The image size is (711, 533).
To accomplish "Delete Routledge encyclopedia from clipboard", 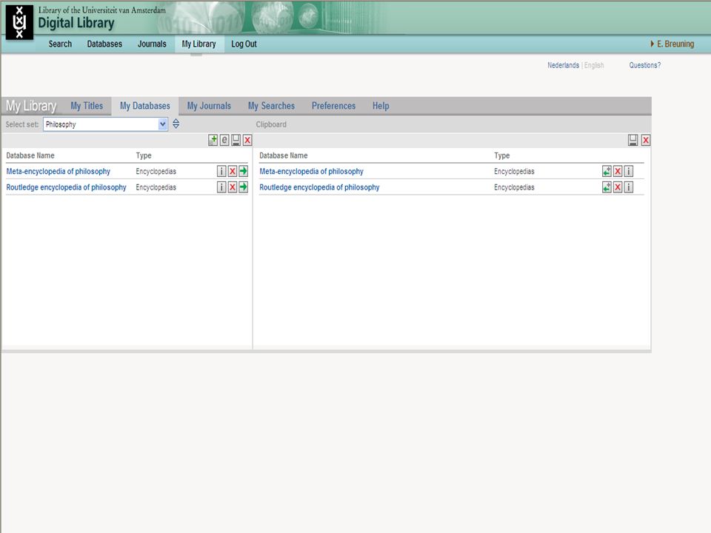I will point(618,187).
